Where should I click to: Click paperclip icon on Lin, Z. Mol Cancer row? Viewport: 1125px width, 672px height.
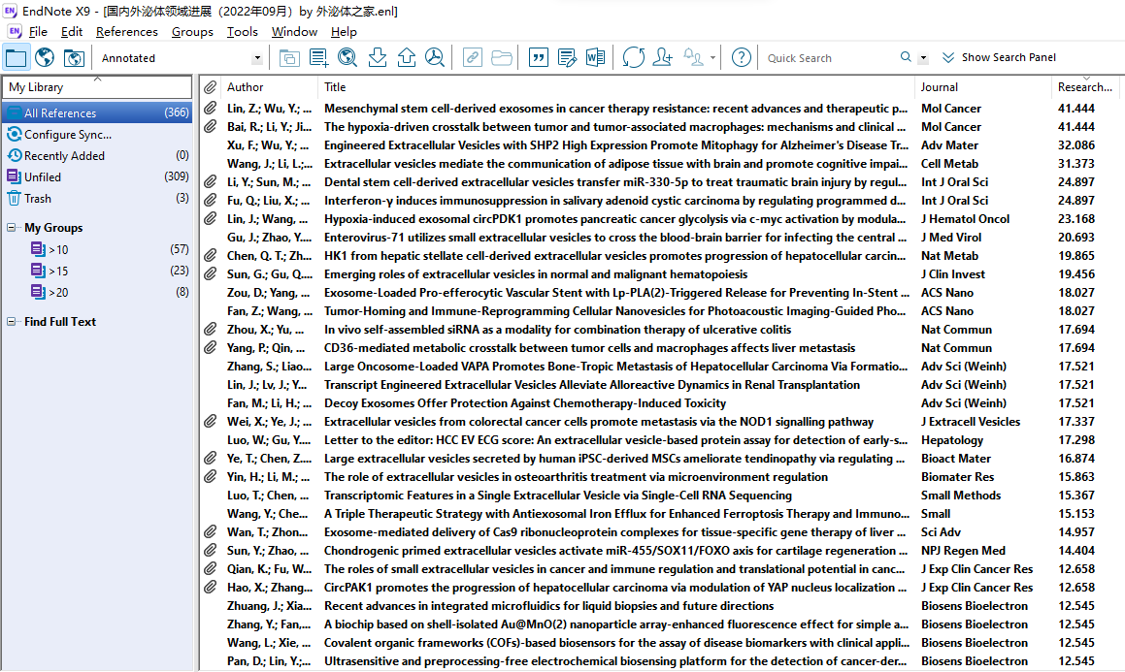tap(210, 109)
